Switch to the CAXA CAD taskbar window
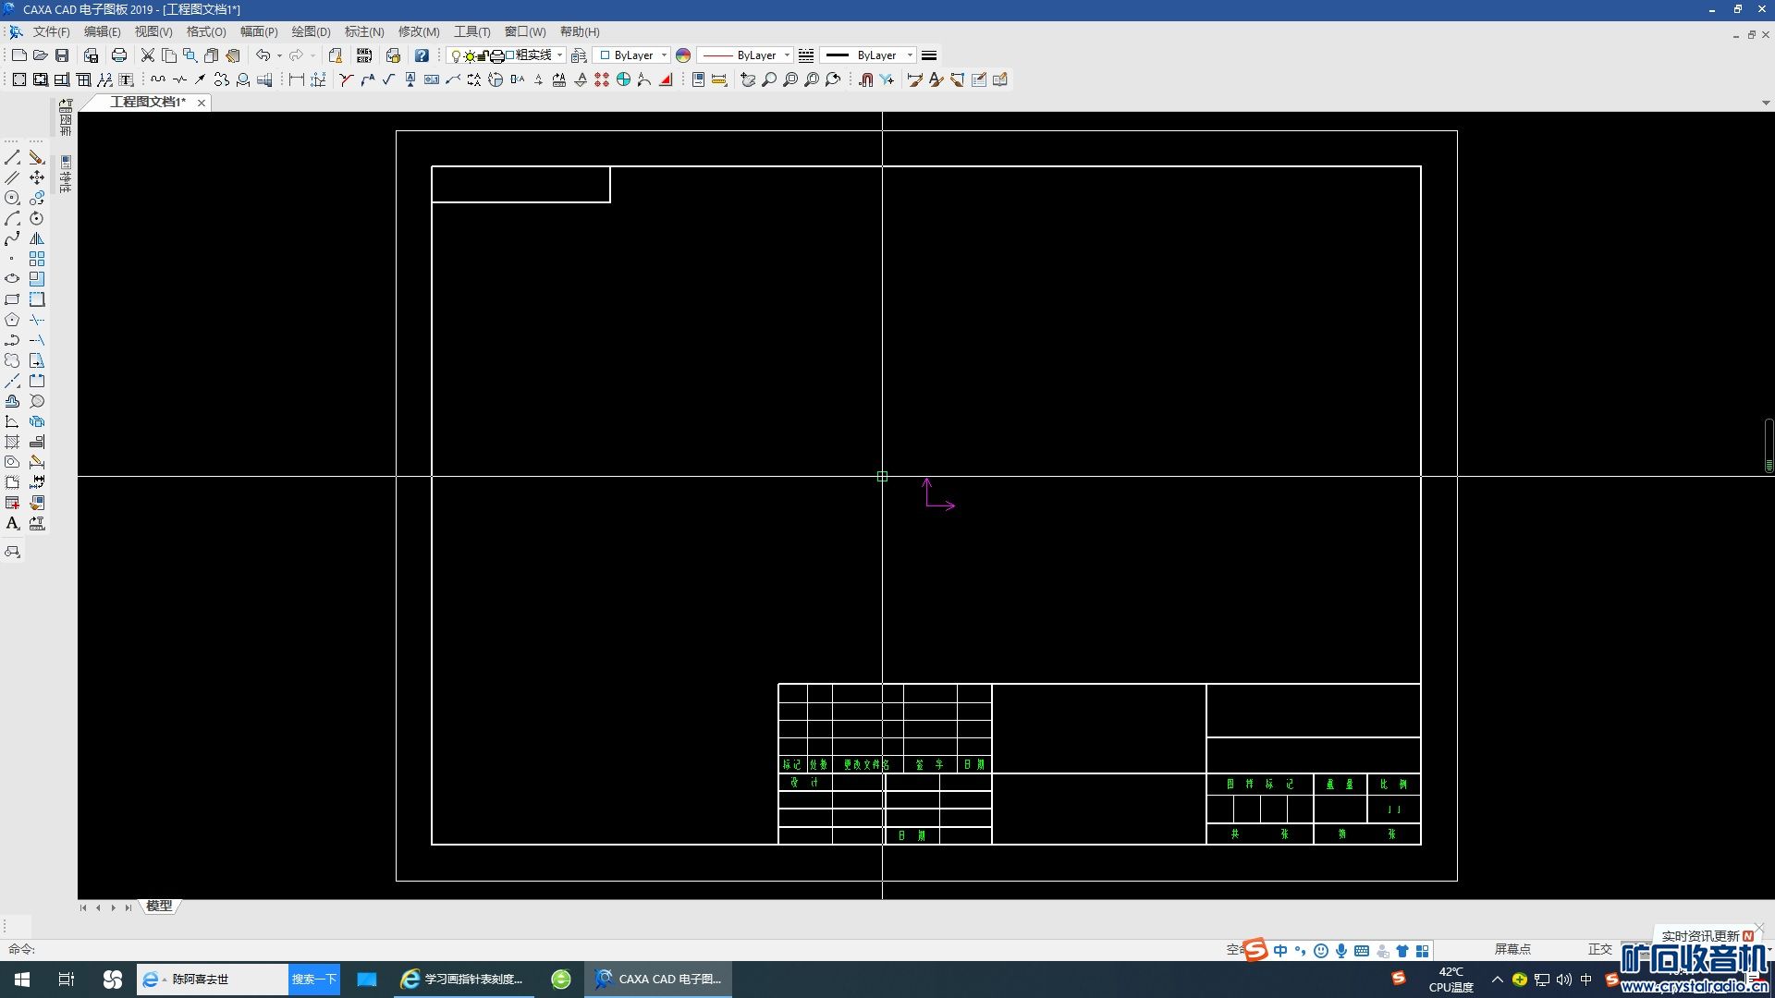 pos(658,980)
